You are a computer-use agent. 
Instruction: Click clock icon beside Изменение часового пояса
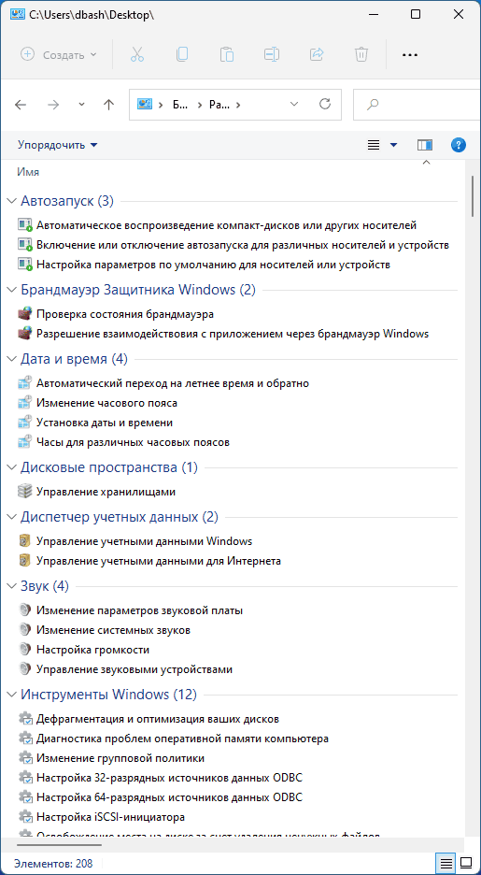click(x=24, y=403)
